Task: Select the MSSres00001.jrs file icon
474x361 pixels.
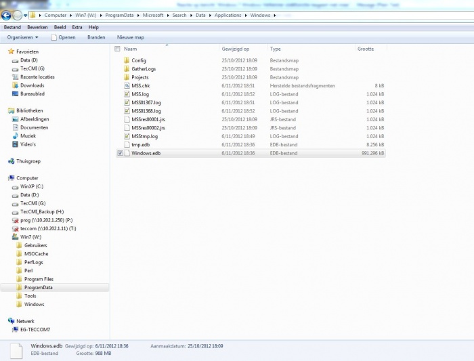Action: point(127,119)
